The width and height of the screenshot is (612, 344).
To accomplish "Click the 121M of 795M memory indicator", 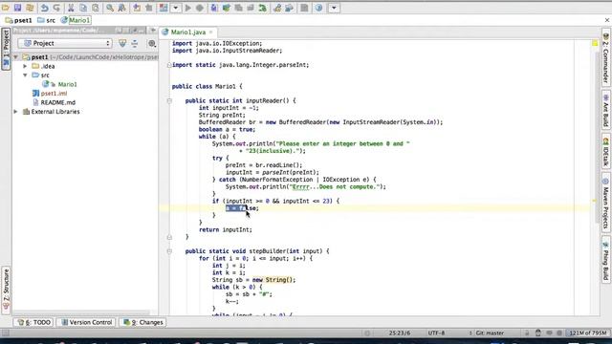I will coord(588,333).
